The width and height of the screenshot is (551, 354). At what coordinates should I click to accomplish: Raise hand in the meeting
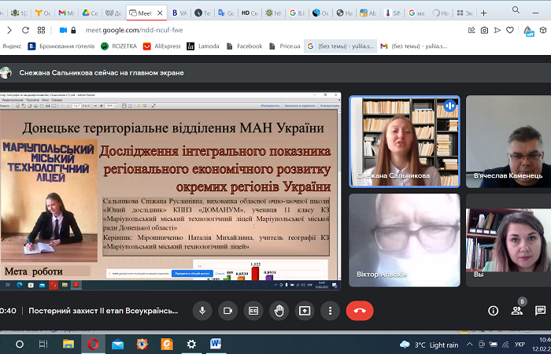pos(279,310)
